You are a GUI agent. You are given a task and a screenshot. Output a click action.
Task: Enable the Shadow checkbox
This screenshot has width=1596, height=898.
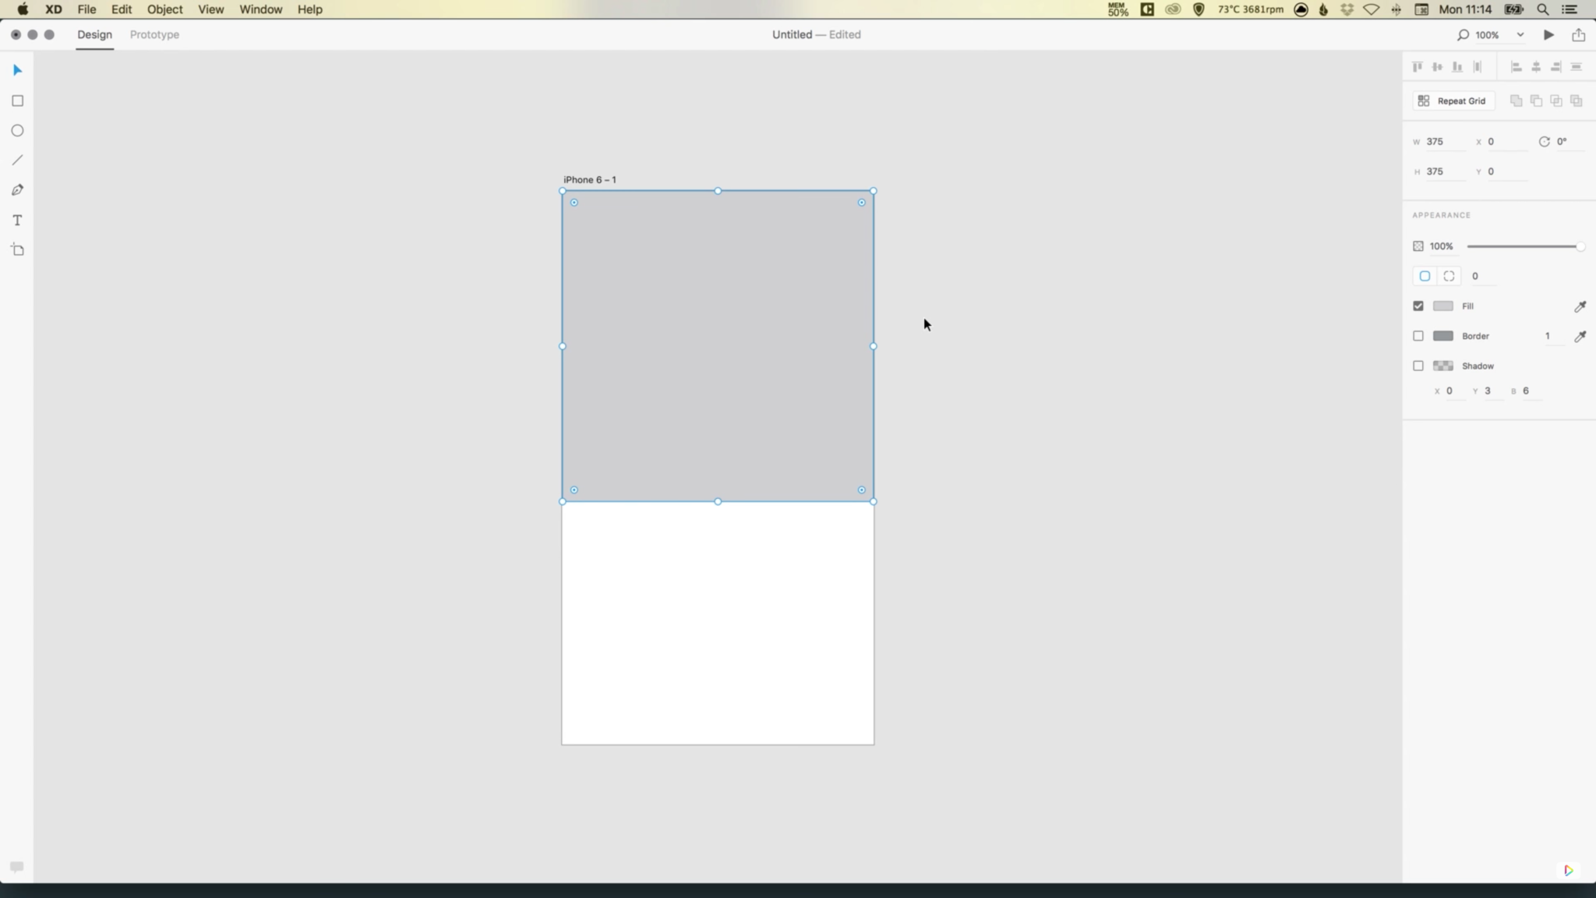click(x=1418, y=366)
